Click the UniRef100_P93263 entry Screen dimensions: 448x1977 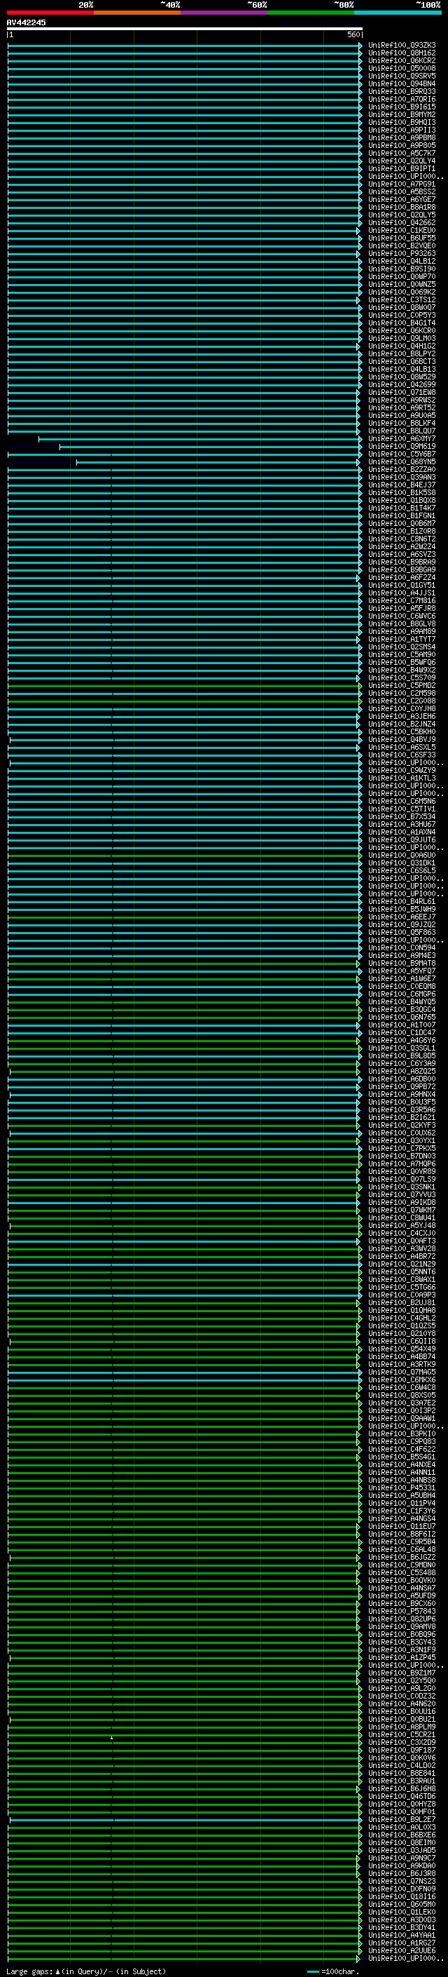[x=402, y=253]
